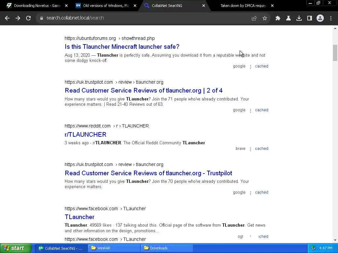Open options dots for '2 of 4' Trustpilot result
338x253 pixels.
coord(251,111)
